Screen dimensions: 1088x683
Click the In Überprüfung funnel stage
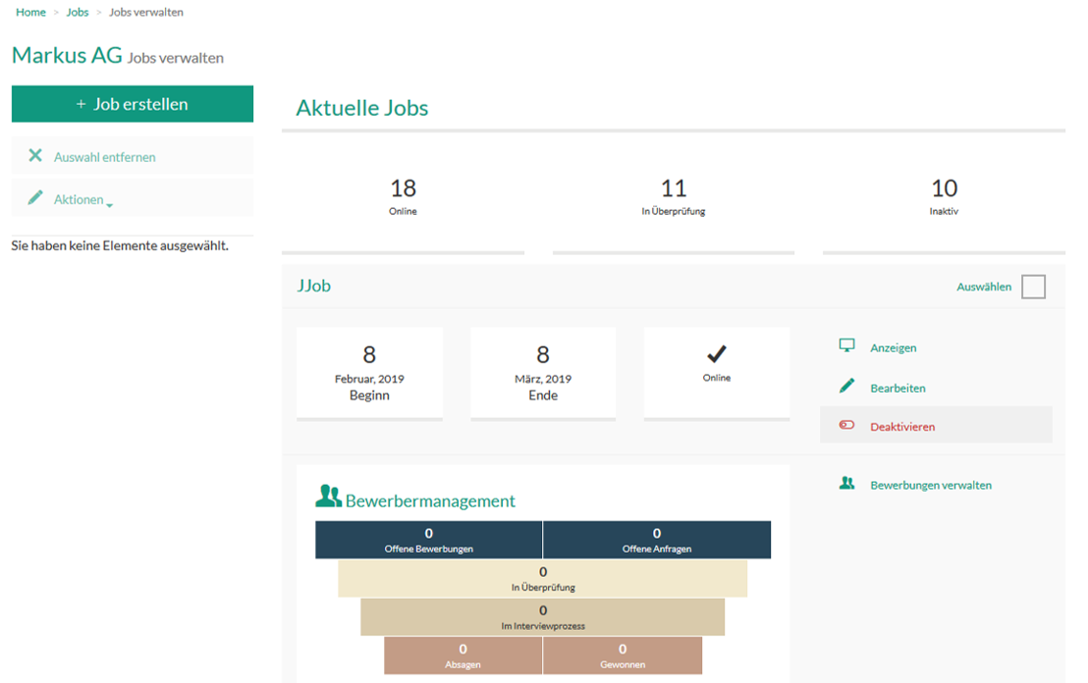pos(543,578)
